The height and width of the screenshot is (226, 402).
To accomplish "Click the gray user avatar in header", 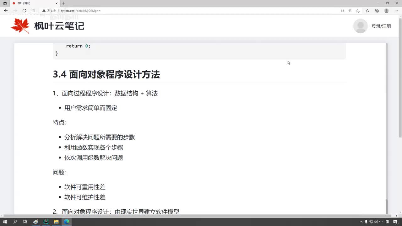I will pyautogui.click(x=360, y=26).
